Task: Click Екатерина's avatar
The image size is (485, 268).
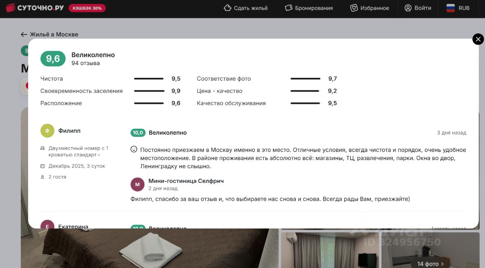Action: [x=47, y=224]
